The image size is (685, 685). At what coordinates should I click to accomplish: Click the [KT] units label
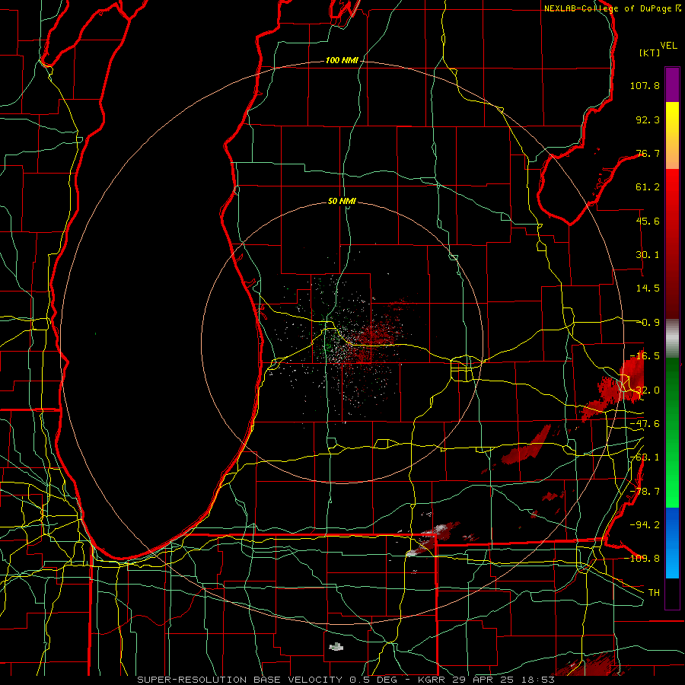point(650,53)
